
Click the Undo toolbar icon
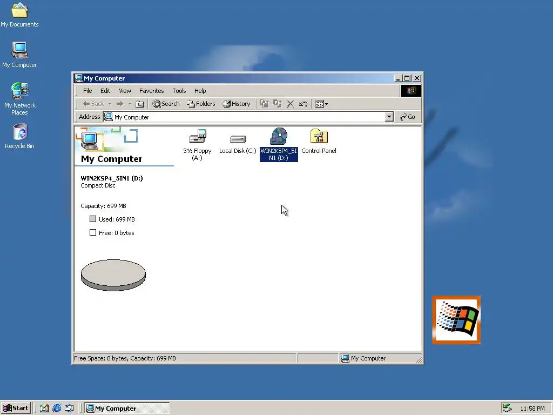(x=304, y=104)
